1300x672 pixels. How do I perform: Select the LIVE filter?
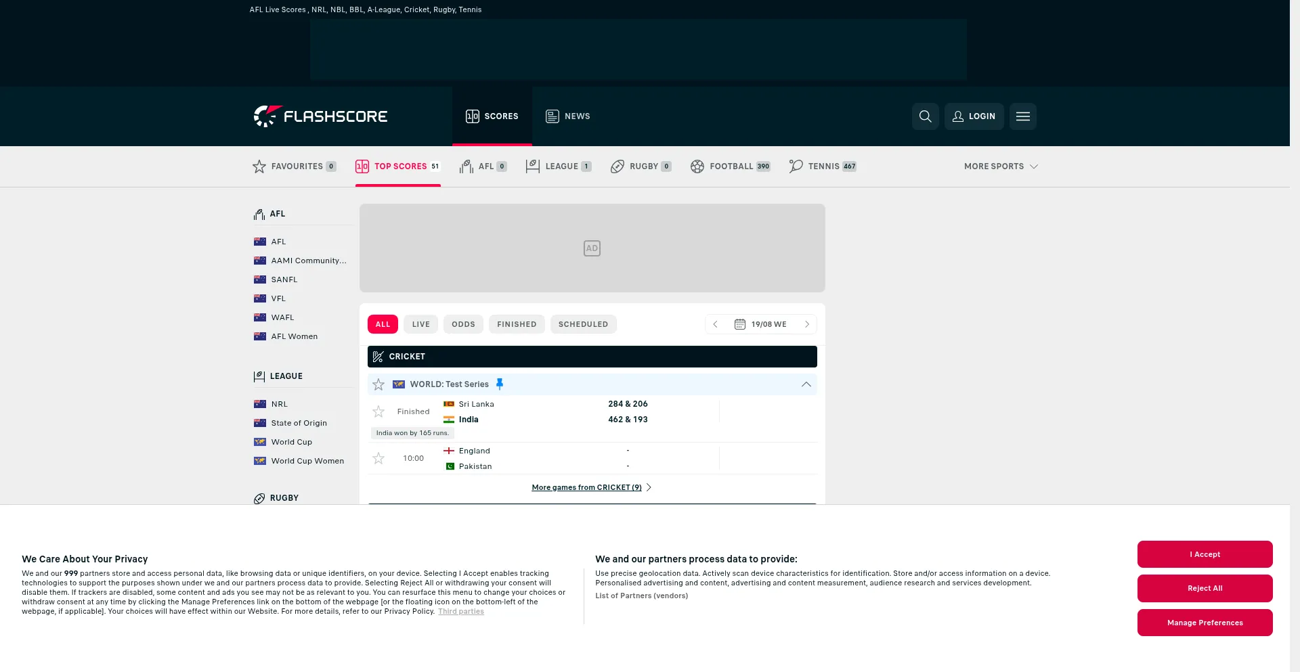tap(421, 324)
